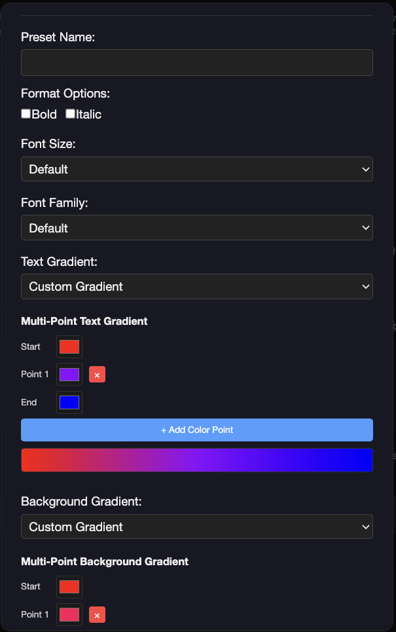Click the Multi-Point Background Gradient heading

pos(105,561)
